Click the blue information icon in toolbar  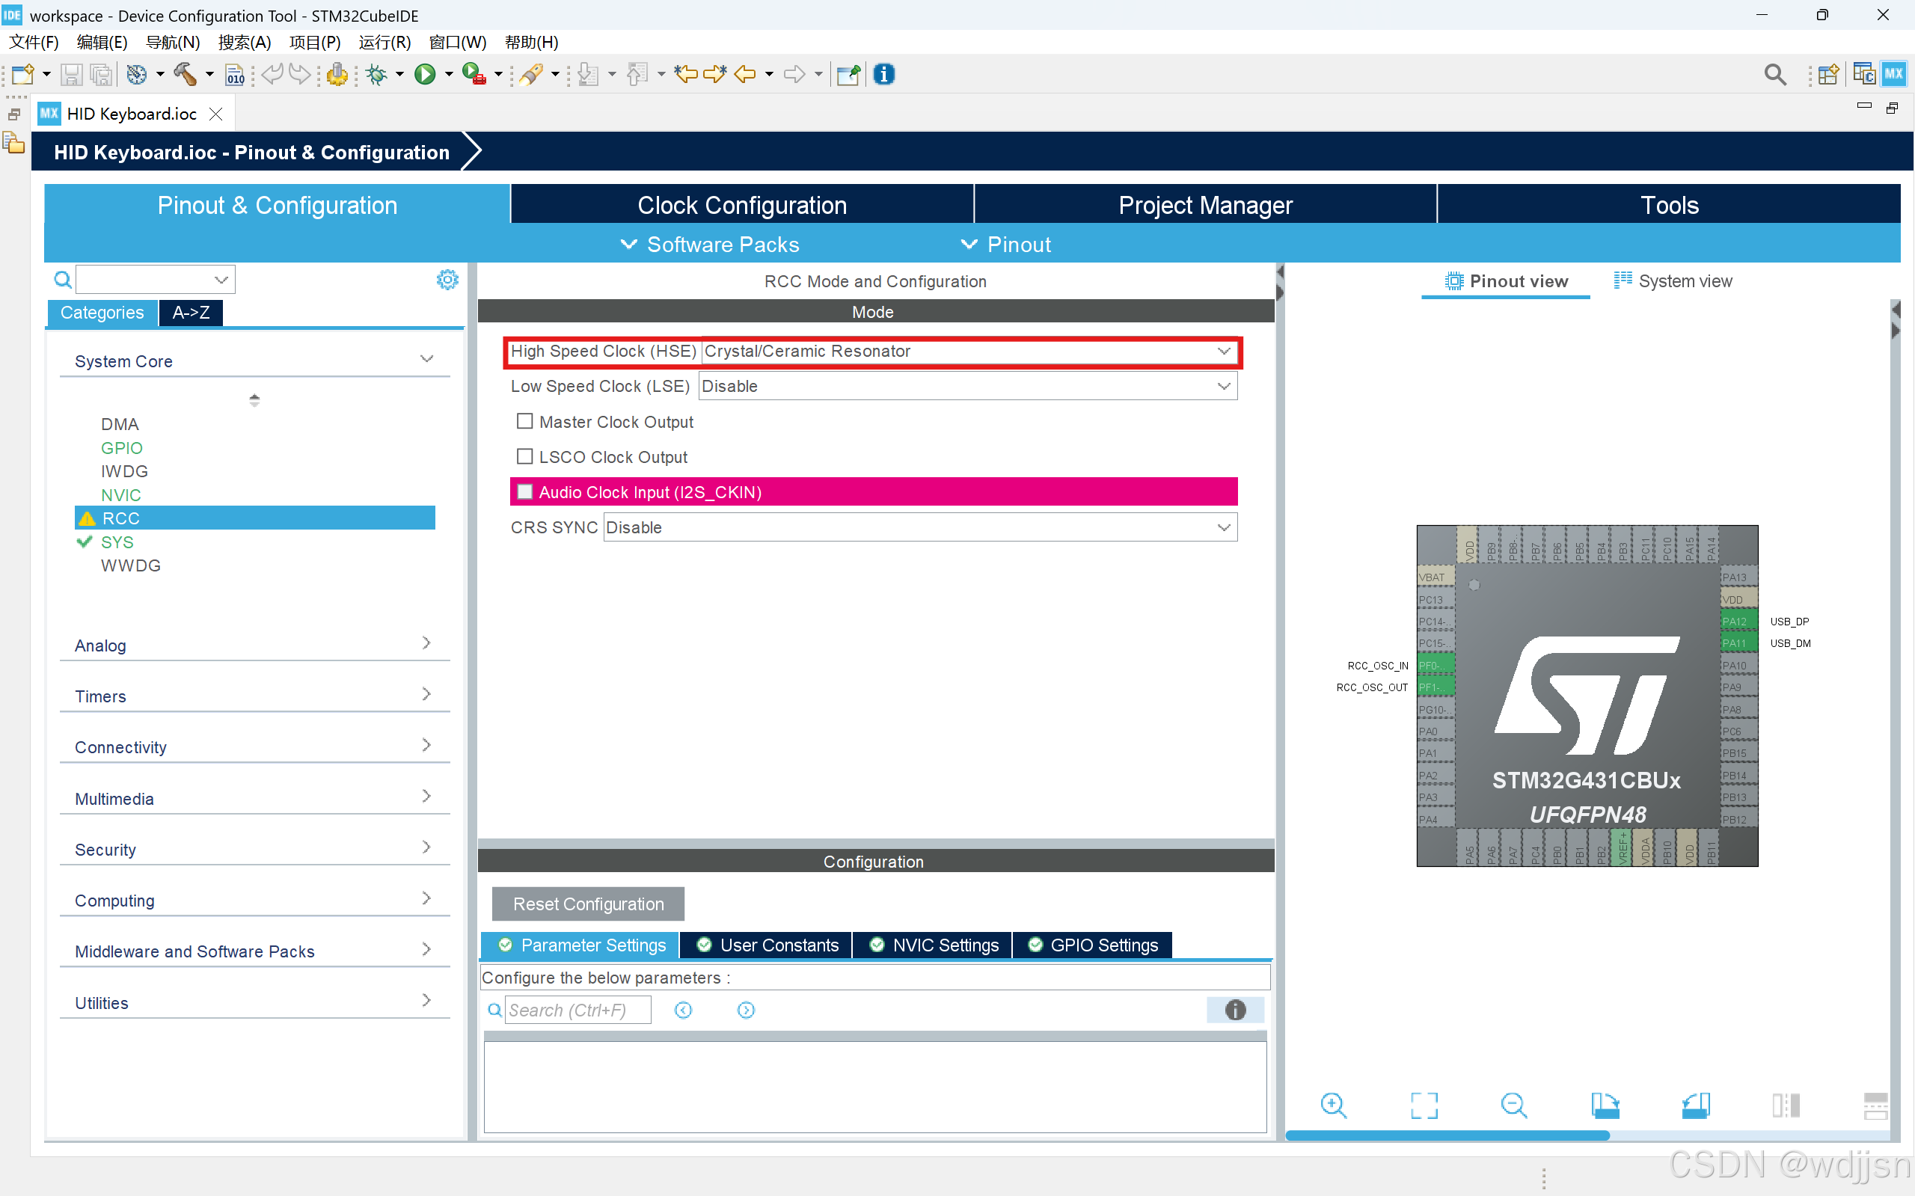point(883,74)
